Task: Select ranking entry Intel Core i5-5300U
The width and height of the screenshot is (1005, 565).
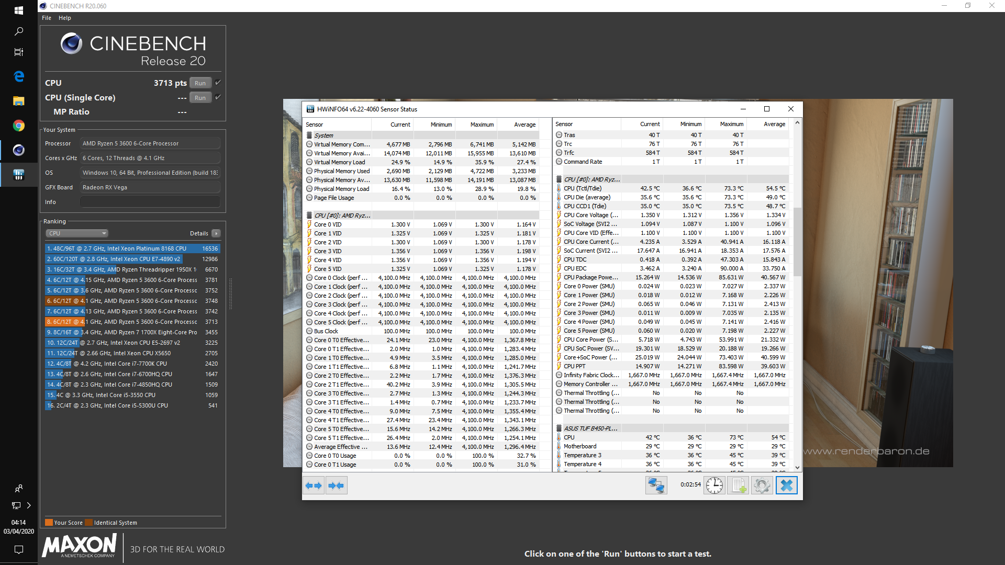Action: coord(132,405)
